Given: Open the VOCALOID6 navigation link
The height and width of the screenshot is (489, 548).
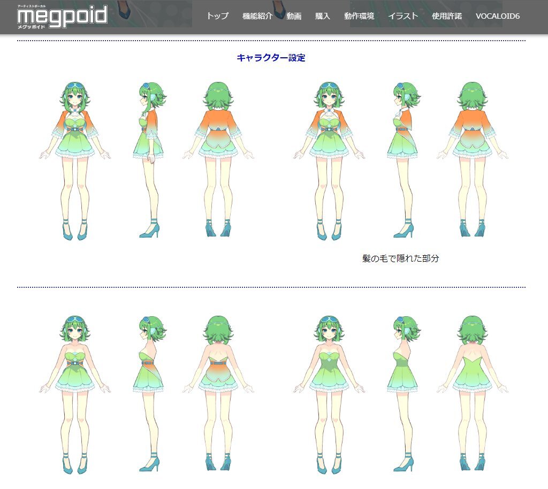Looking at the screenshot, I should [x=498, y=16].
